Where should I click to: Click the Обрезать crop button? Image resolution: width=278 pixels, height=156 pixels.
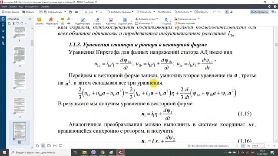coord(165,12)
